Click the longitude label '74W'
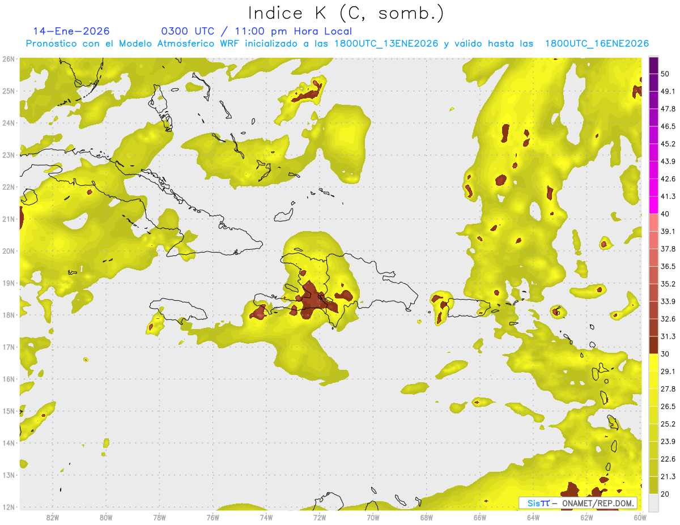This screenshot has width=680, height=525. (266, 517)
